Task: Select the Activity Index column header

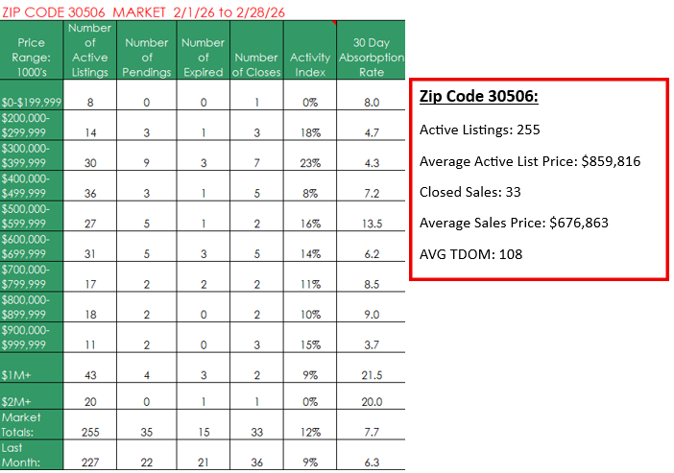Action: point(310,57)
